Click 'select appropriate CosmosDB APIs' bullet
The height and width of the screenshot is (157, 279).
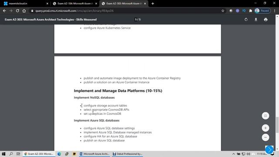pyautogui.click(x=106, y=109)
